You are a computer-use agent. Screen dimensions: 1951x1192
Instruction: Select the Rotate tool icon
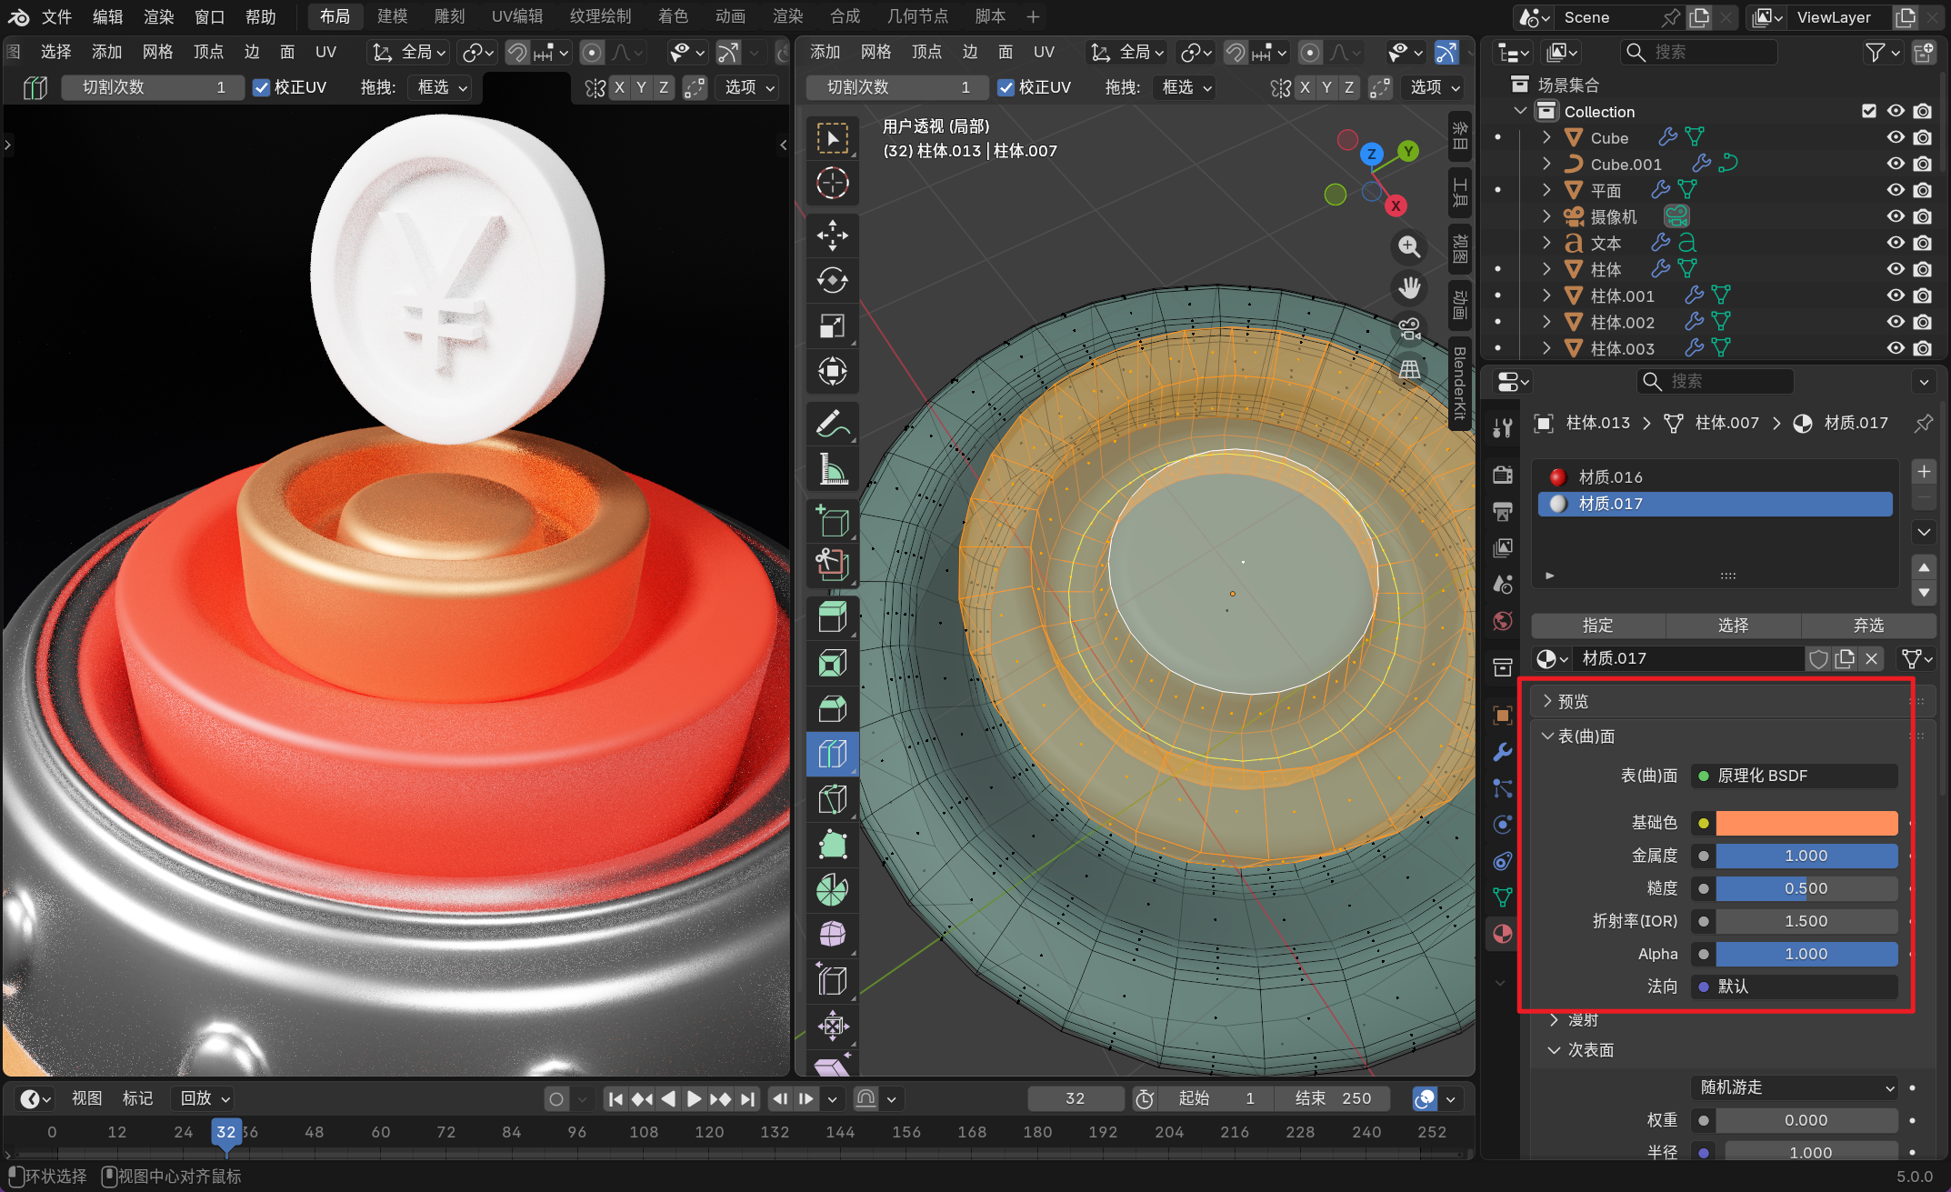(x=832, y=280)
